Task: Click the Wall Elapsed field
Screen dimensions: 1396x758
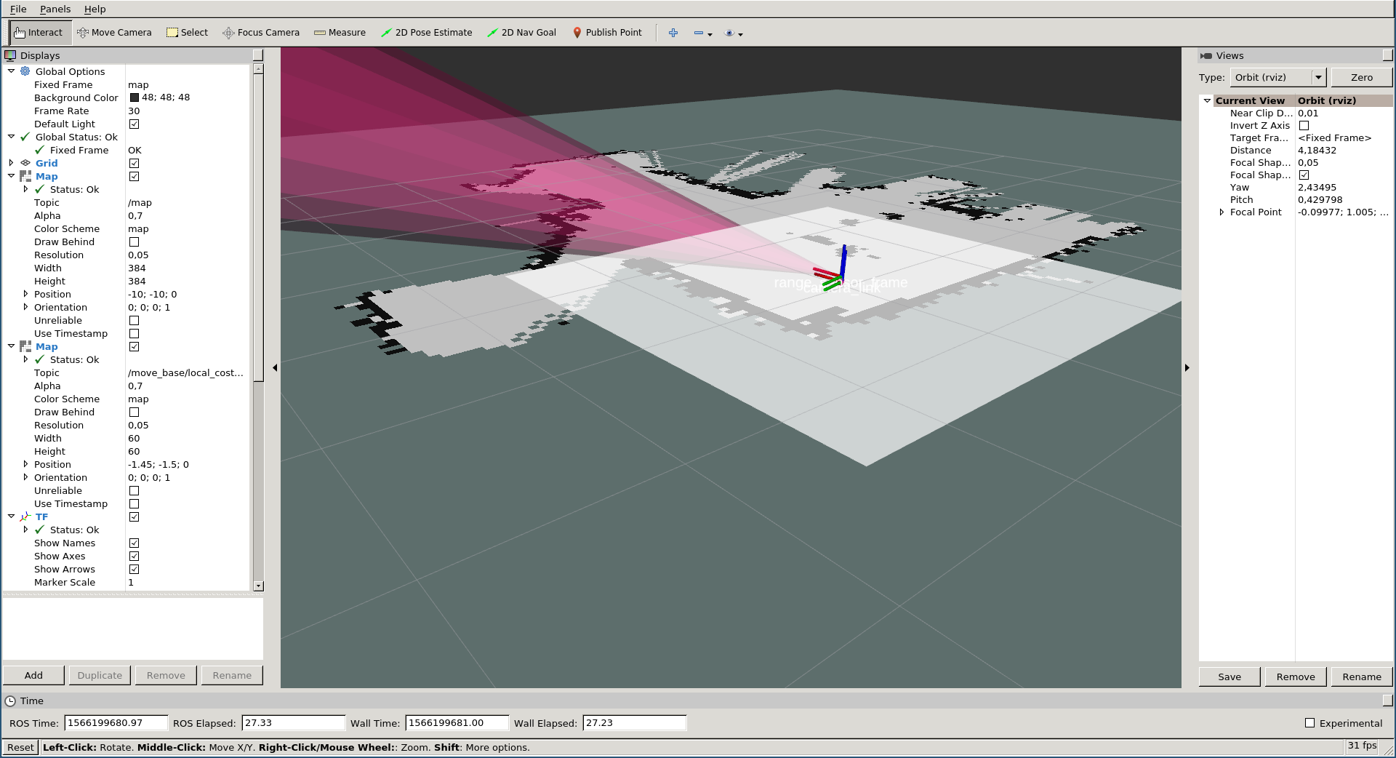Action: pyautogui.click(x=634, y=722)
